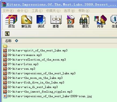
Task: Select file 03-kitaro-fish_dive_in_the_lake.mp3
Action: click(36, 83)
